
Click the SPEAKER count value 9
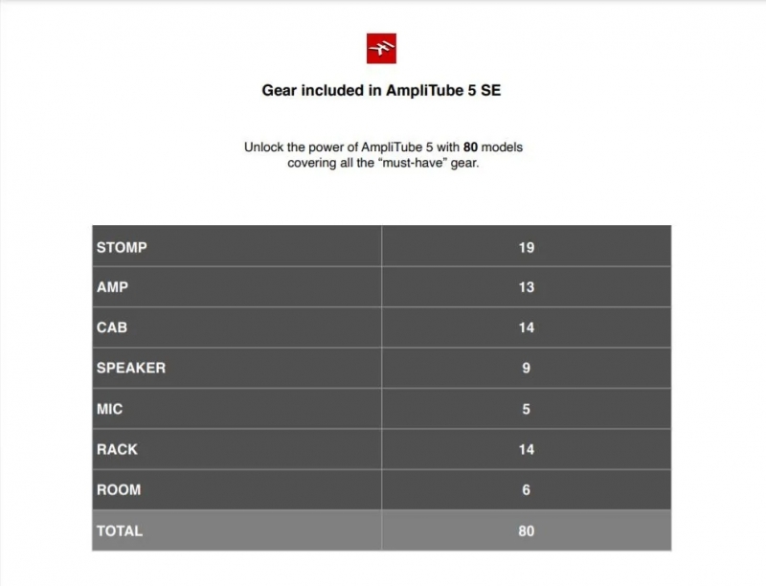tap(526, 368)
